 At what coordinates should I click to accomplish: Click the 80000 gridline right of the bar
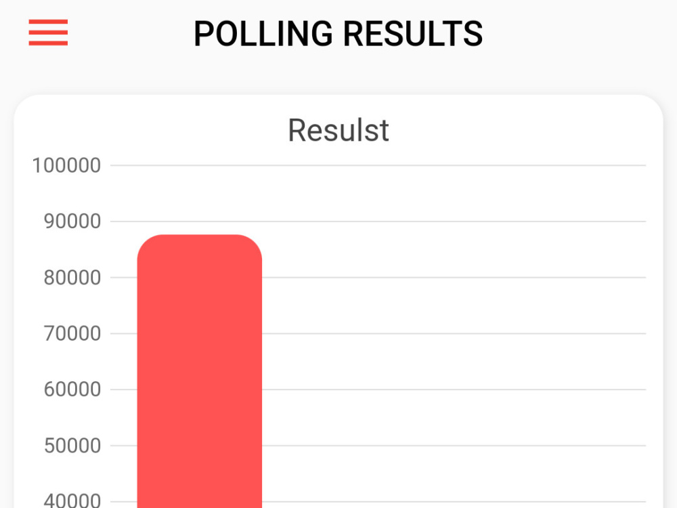pos(454,277)
